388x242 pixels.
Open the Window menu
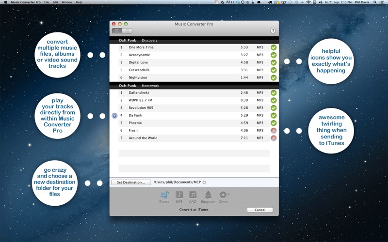67,2
